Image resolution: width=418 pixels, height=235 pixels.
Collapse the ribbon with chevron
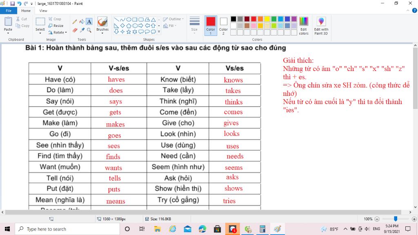(408, 11)
